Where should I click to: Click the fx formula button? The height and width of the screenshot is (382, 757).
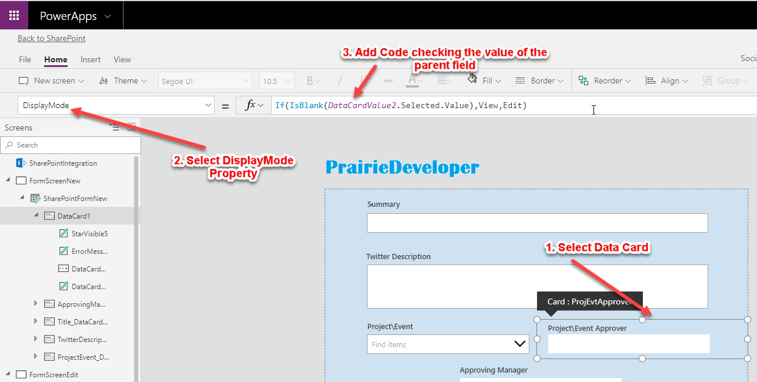point(254,105)
